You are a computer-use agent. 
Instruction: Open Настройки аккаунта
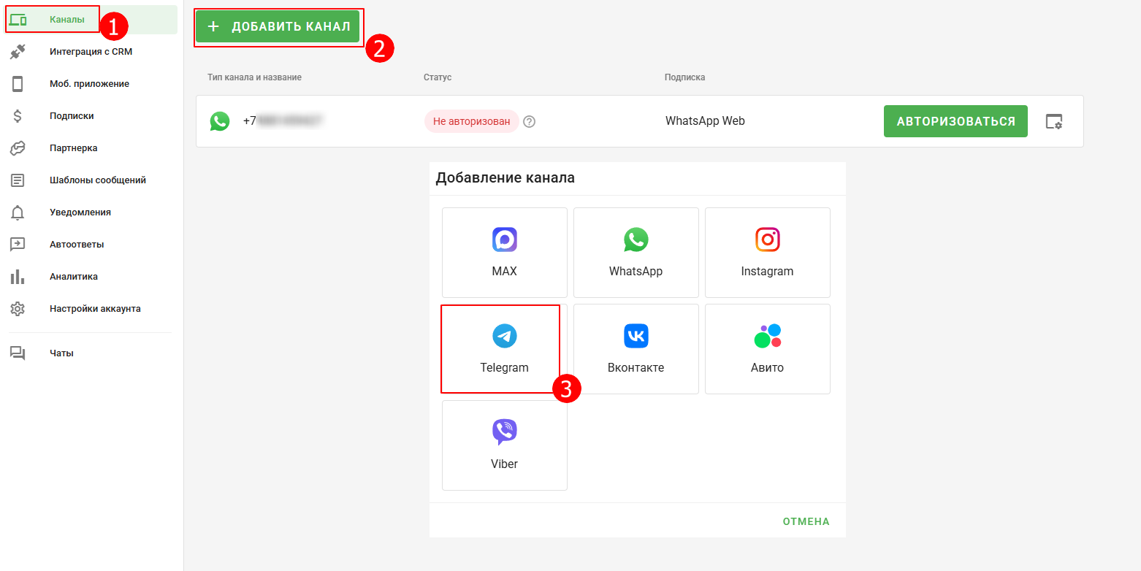click(x=95, y=309)
